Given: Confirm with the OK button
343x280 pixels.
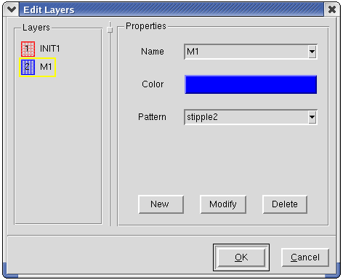Looking at the screenshot, I should tap(241, 257).
